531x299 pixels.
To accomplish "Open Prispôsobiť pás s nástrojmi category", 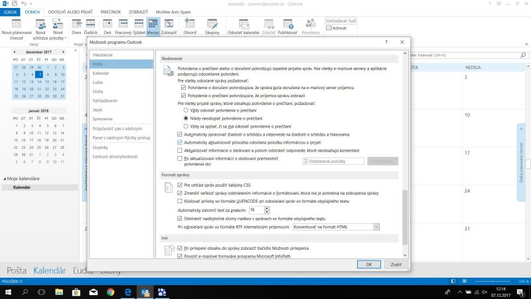I will pyautogui.click(x=121, y=129).
